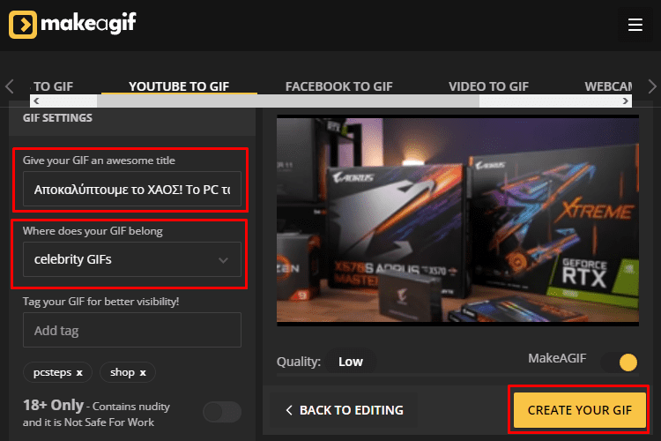Open the celebrity GIFs category dropdown
661x441 pixels.
tap(132, 259)
